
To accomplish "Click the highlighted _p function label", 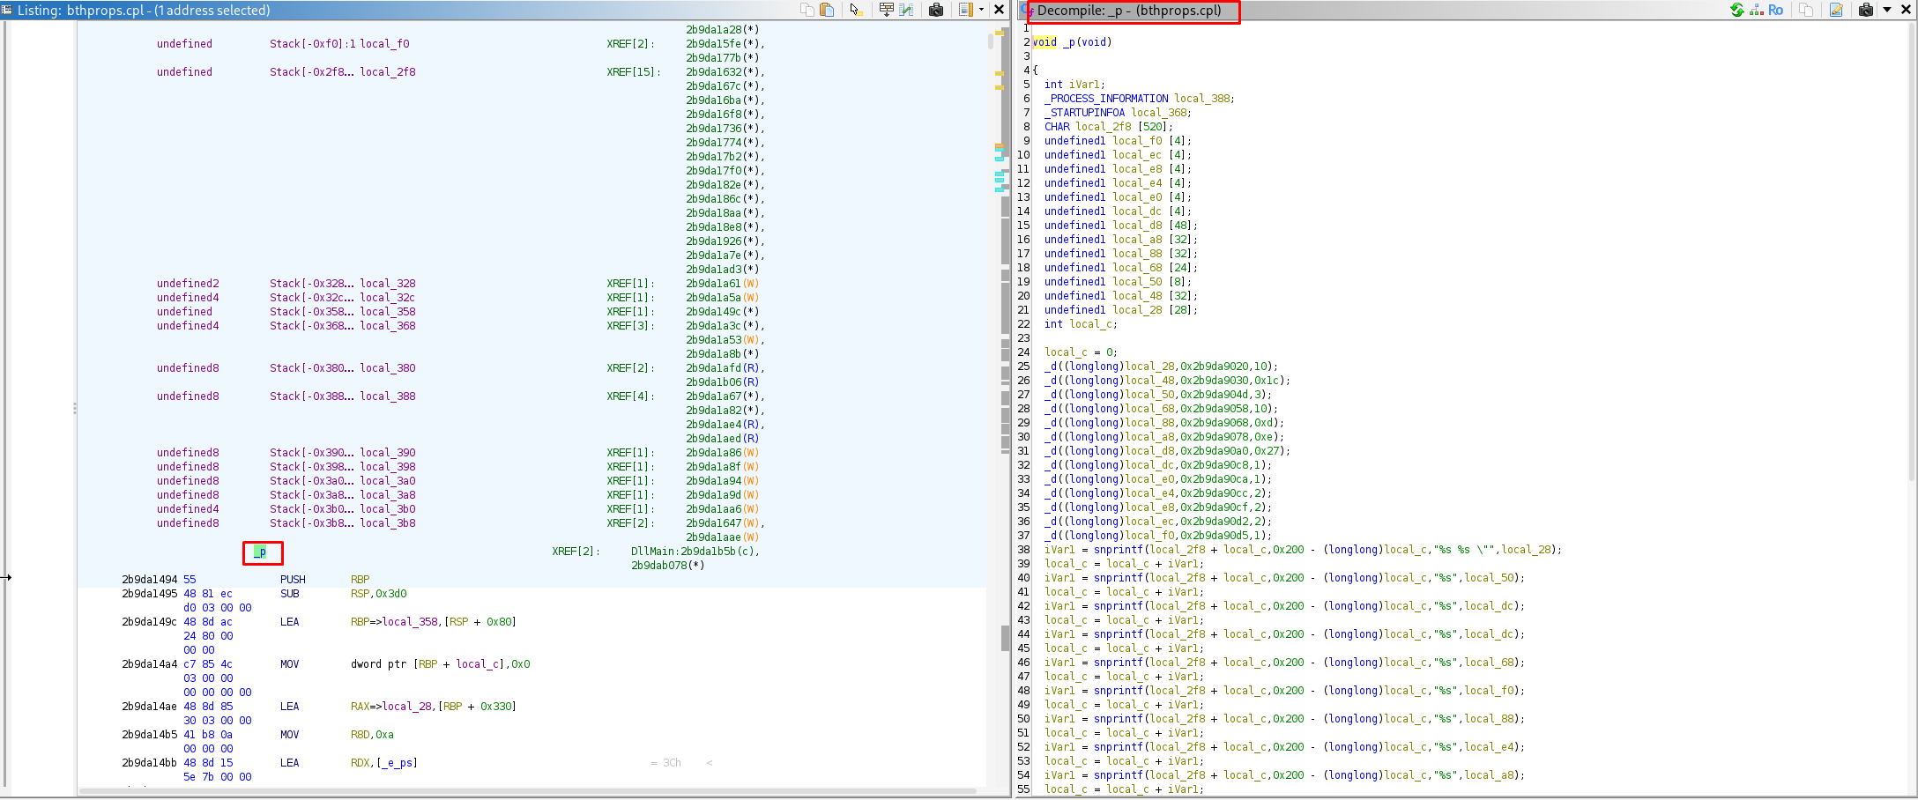I will 261,552.
